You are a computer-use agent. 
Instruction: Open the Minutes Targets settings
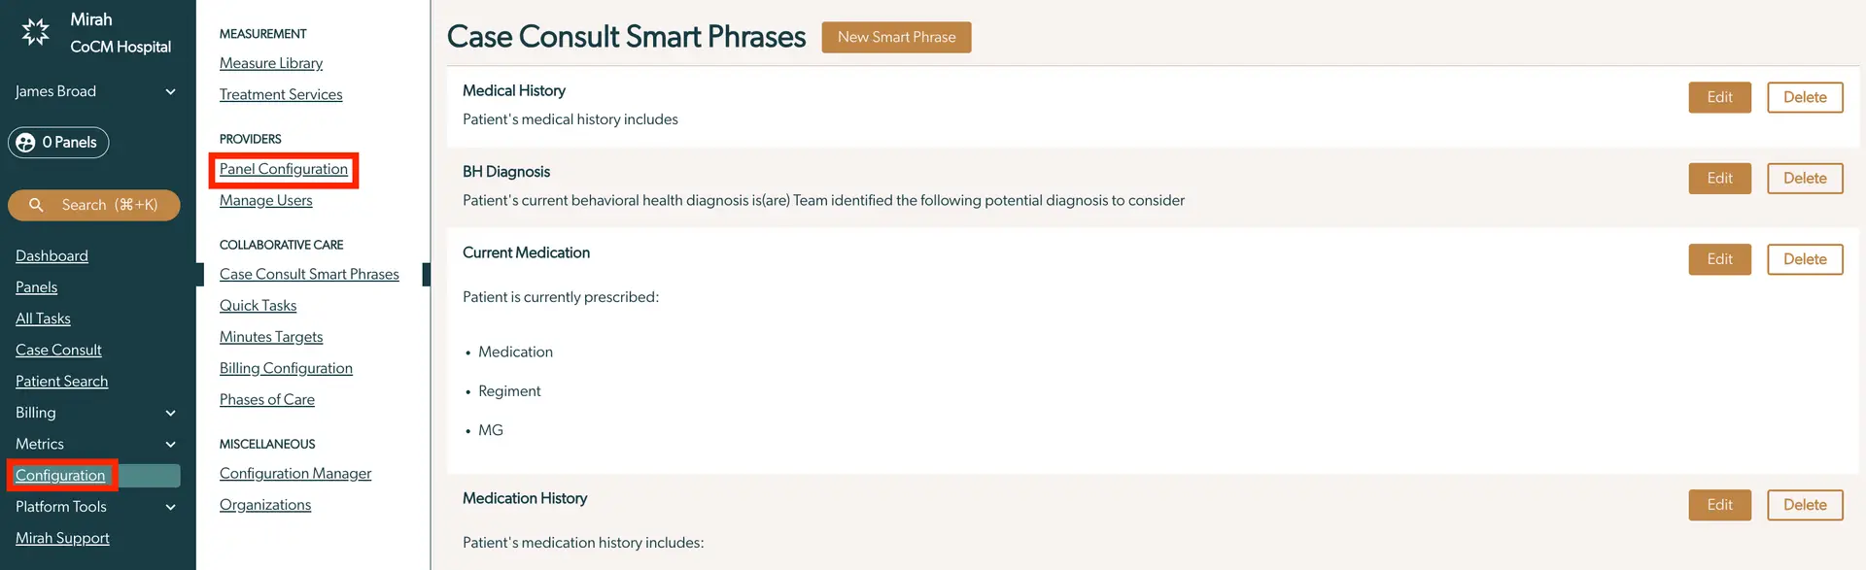pyautogui.click(x=271, y=336)
